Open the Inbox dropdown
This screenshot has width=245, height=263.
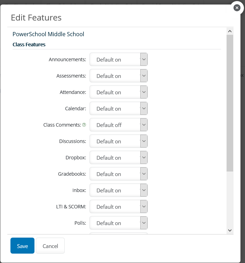point(118,190)
